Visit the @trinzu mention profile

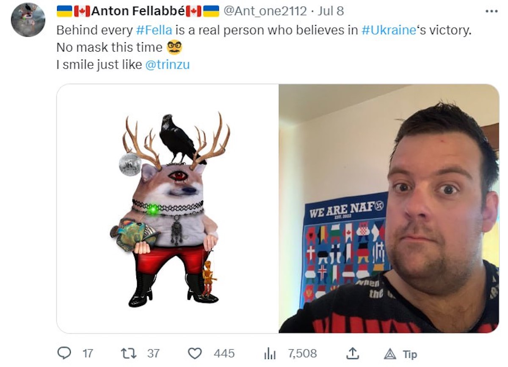point(167,66)
